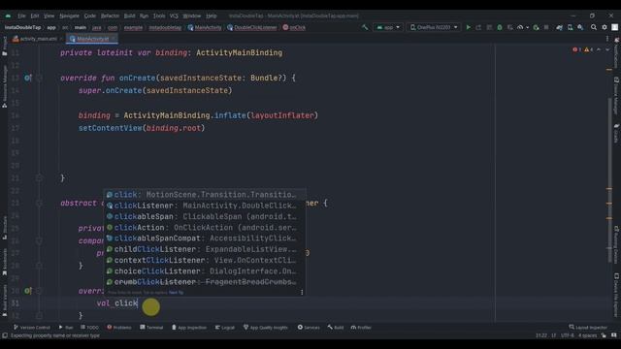Jump to next highlighted error arrow
This screenshot has height=349, width=621.
(607, 49)
